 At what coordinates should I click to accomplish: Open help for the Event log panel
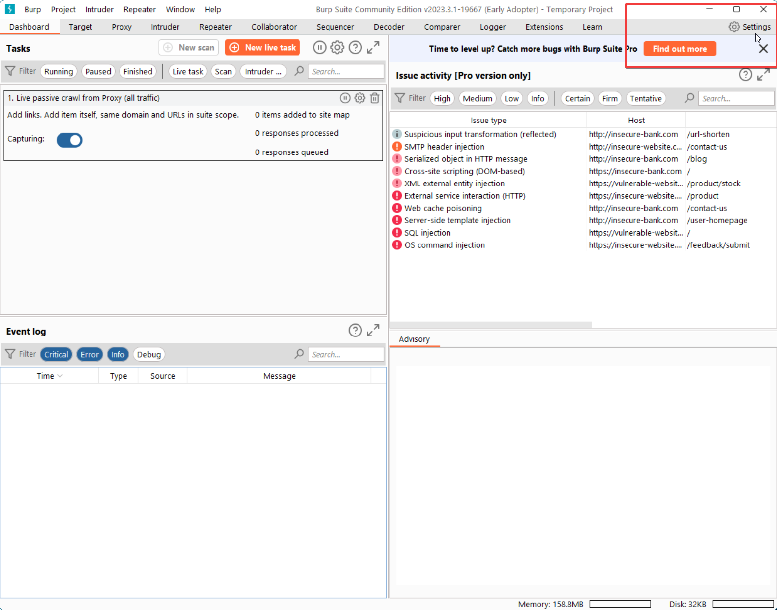[355, 331]
